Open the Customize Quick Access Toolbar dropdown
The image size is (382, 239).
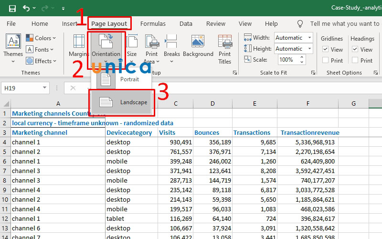pyautogui.click(x=63, y=9)
